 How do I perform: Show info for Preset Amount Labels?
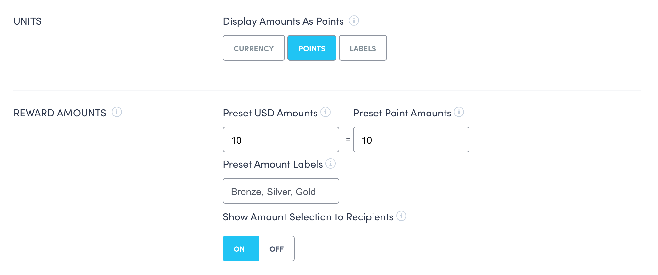click(x=331, y=164)
